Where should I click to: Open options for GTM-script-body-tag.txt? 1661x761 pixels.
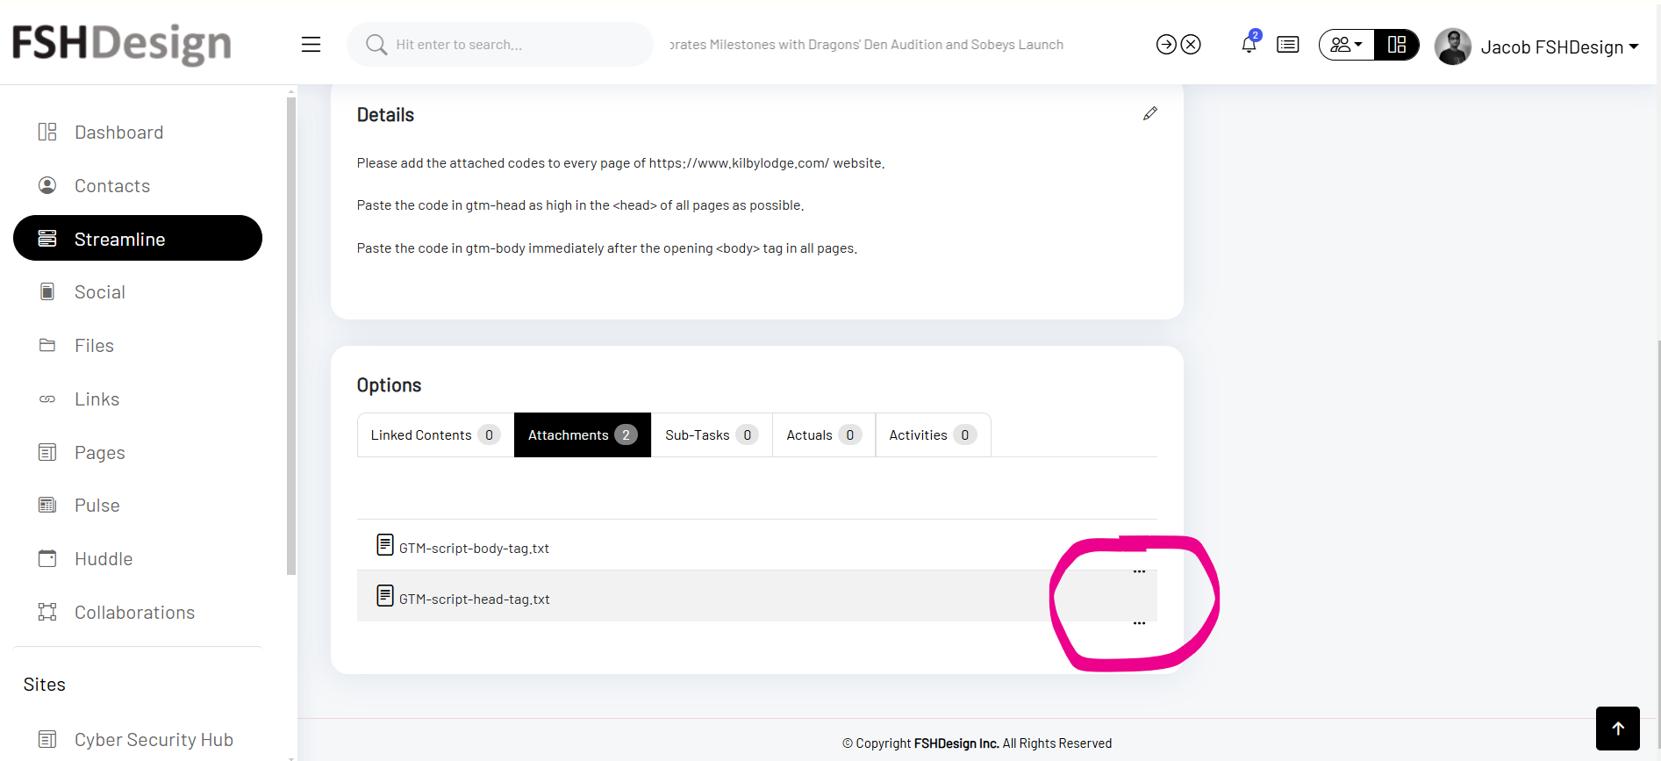(1139, 571)
